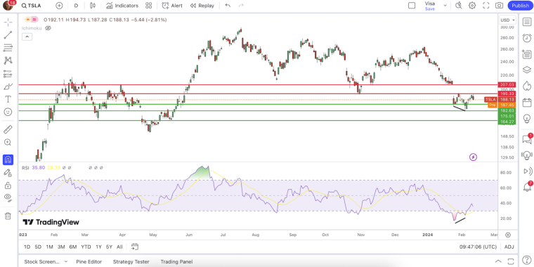Expand the layout name dropdown arrow

(445, 6)
